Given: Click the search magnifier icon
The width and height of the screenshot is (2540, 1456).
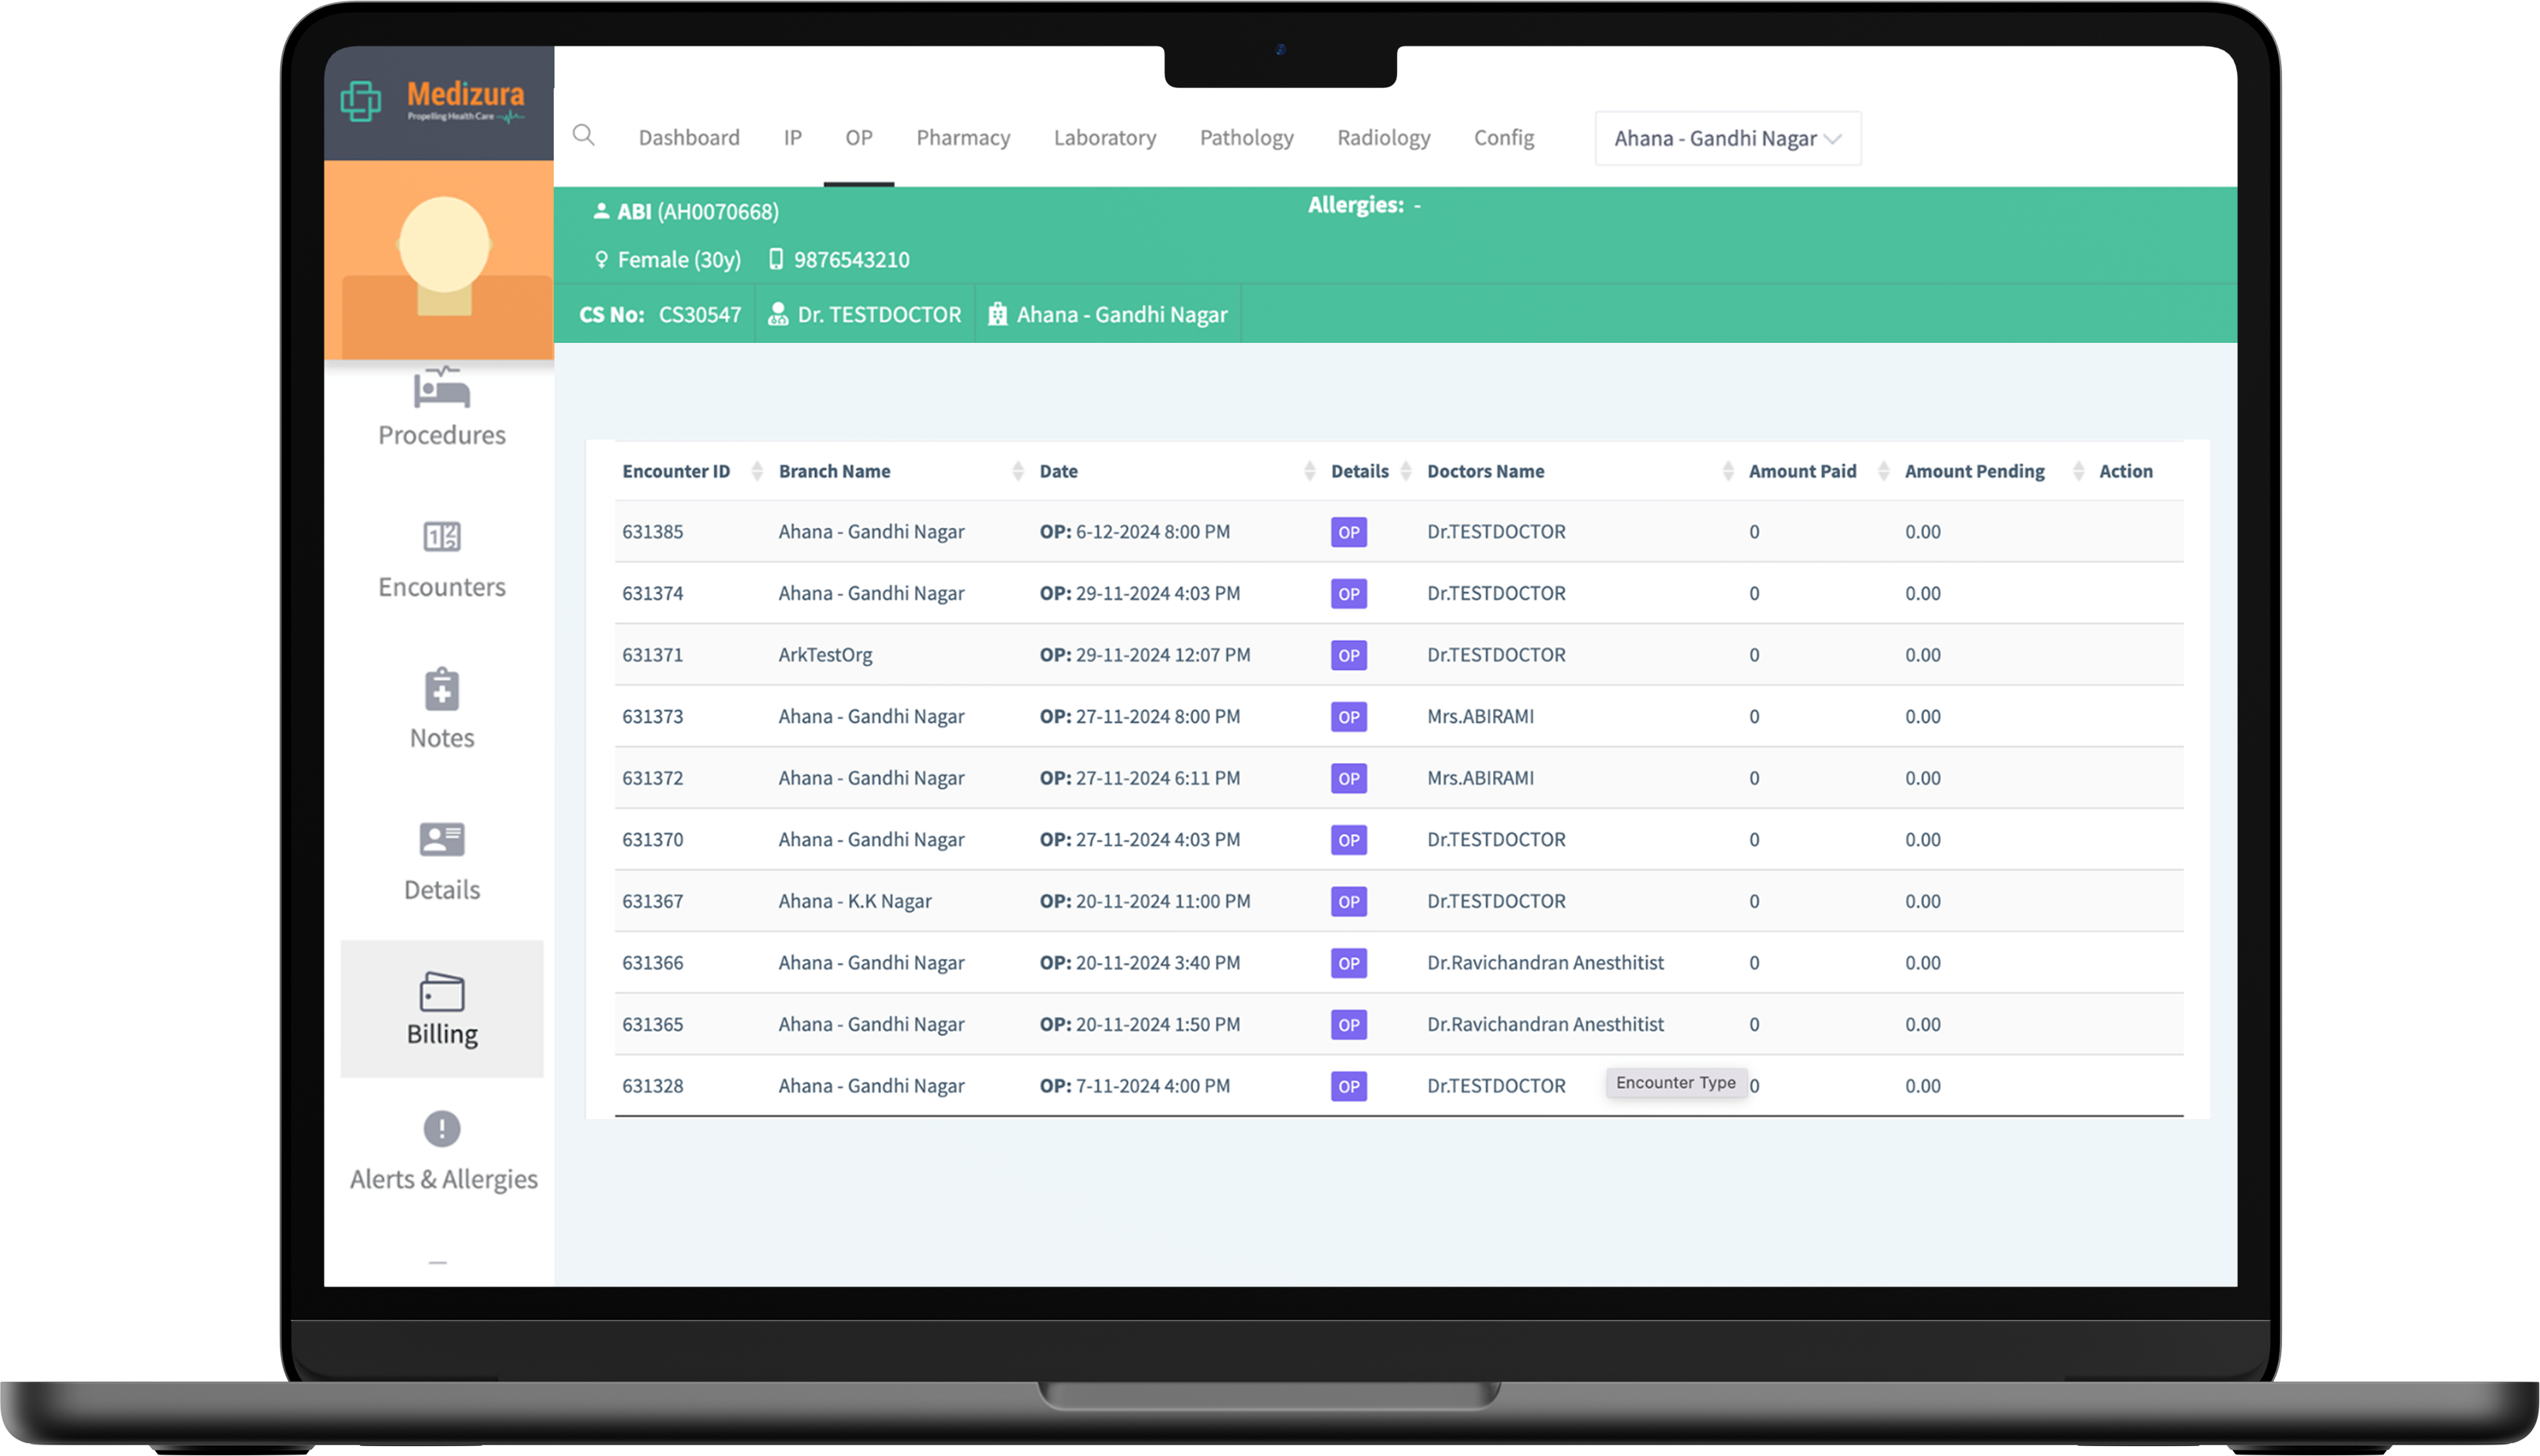Looking at the screenshot, I should (x=583, y=136).
